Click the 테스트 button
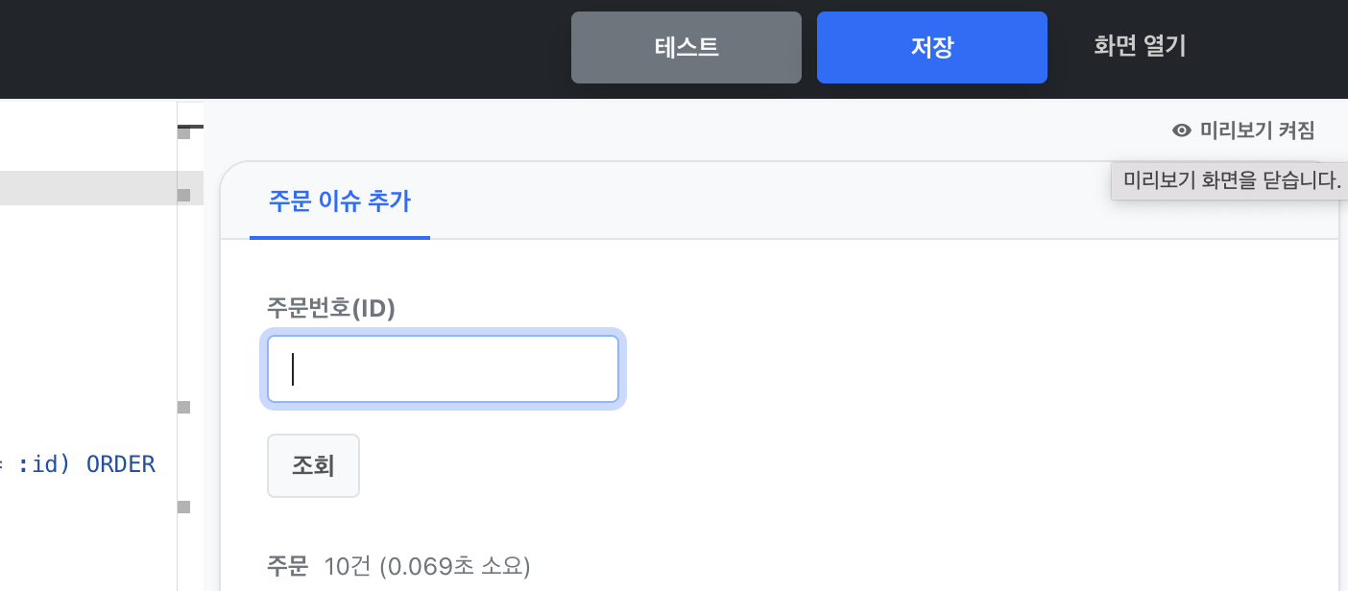The height and width of the screenshot is (591, 1348). [x=686, y=47]
